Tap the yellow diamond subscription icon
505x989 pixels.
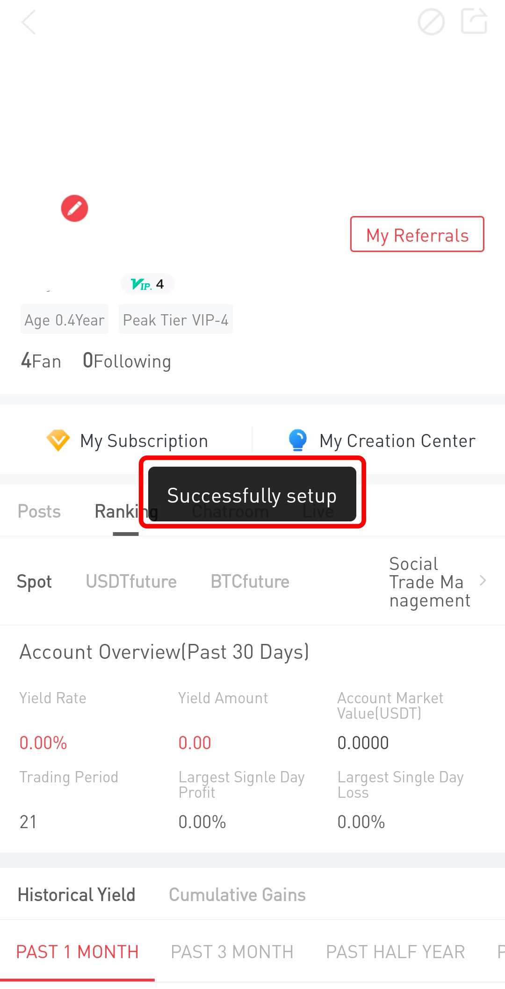tap(58, 440)
